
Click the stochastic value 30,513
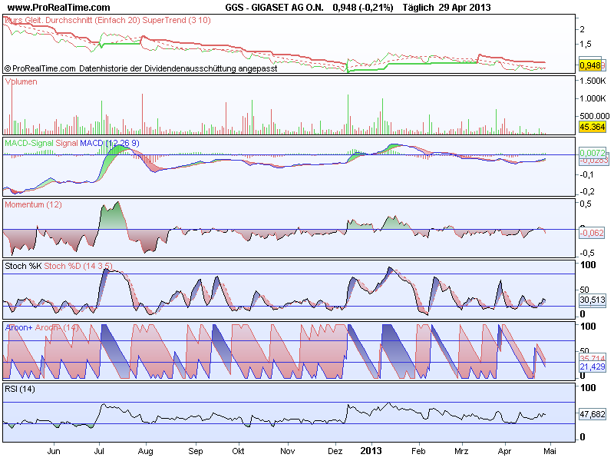pyautogui.click(x=592, y=300)
